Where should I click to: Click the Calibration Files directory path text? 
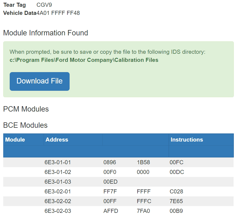coord(84,60)
